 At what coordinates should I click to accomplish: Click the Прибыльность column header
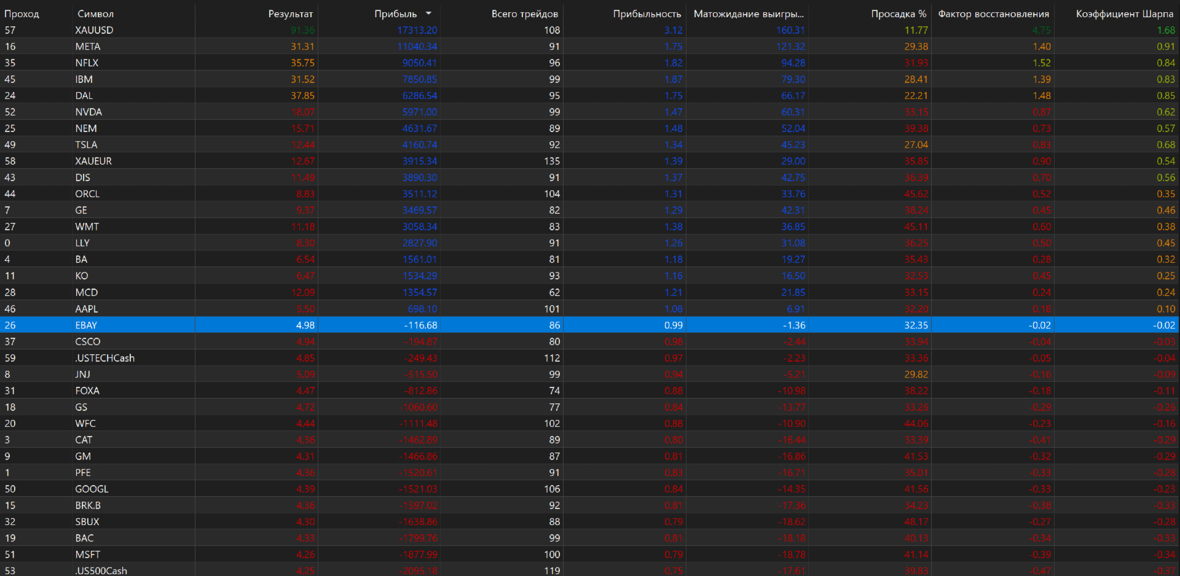647,14
